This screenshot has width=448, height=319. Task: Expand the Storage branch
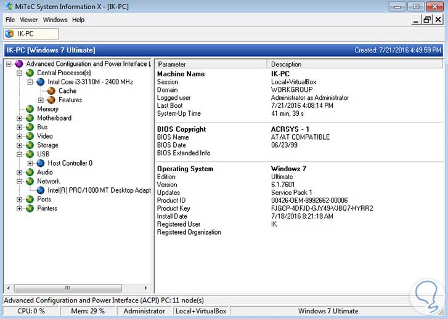pyautogui.click(x=19, y=145)
